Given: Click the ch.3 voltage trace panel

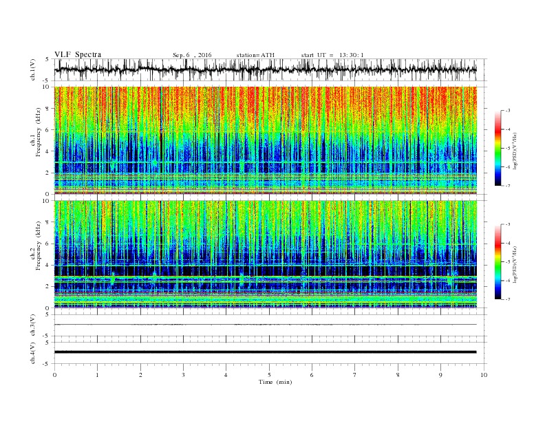Looking at the screenshot, I should pos(270,325).
